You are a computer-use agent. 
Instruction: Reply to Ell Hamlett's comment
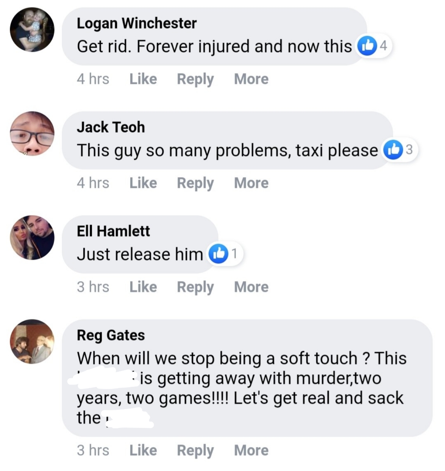point(195,287)
